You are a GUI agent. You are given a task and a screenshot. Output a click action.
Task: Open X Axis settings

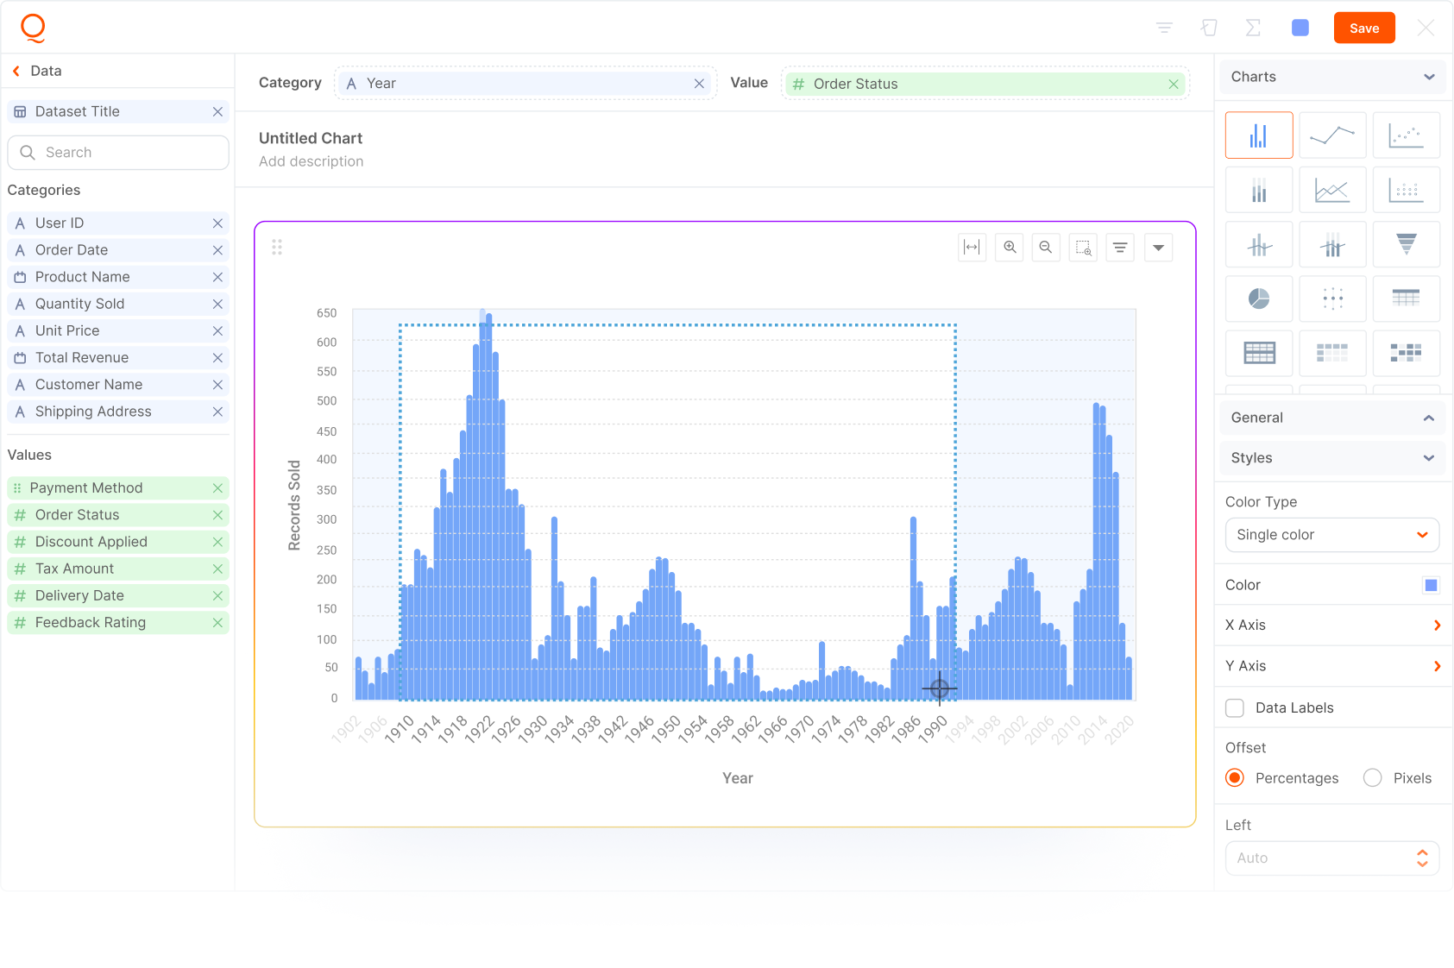(x=1331, y=625)
